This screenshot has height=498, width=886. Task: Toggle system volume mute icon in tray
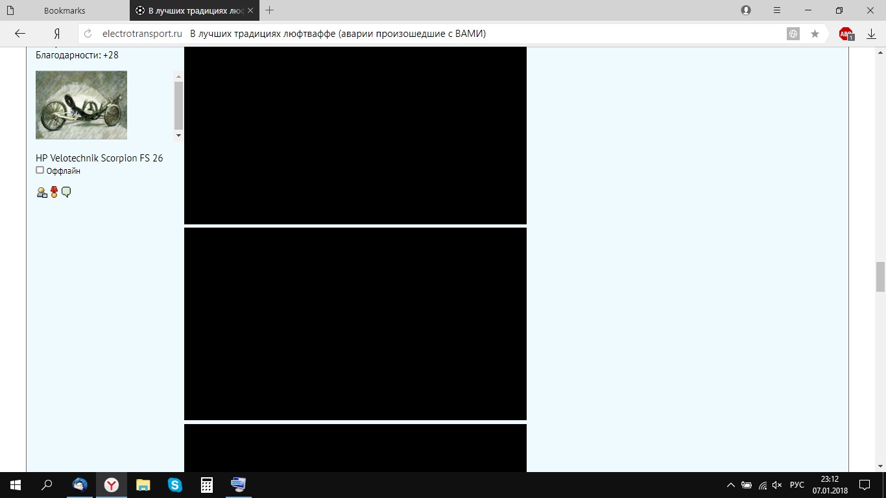point(778,485)
